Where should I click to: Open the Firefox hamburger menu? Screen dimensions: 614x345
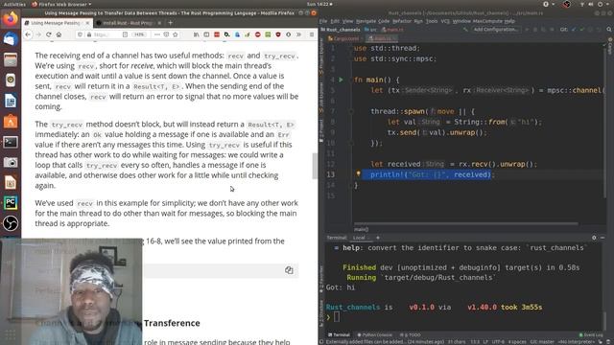click(x=312, y=34)
